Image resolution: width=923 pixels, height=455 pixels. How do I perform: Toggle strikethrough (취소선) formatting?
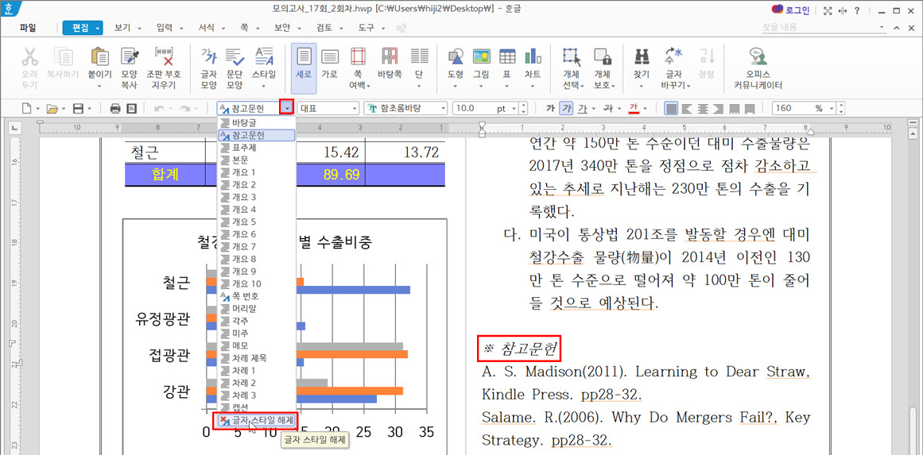[609, 108]
